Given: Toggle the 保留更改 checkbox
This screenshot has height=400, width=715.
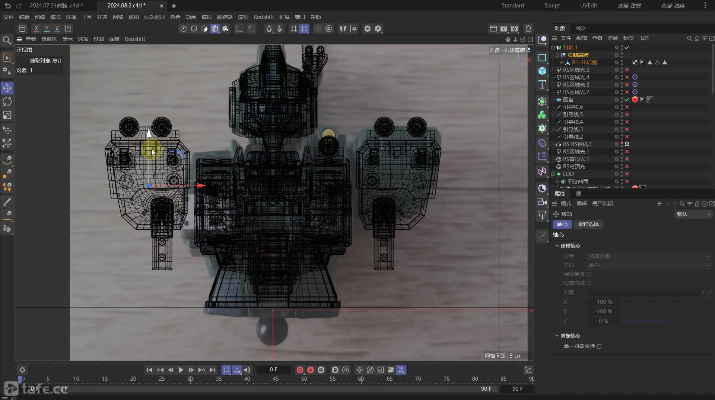Looking at the screenshot, I should 589,274.
